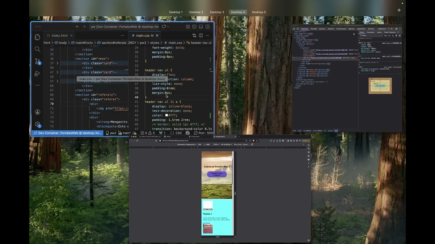The width and height of the screenshot is (435, 244).
Task: Open the Explorer icon in VS Code sidebar
Action: click(37, 37)
